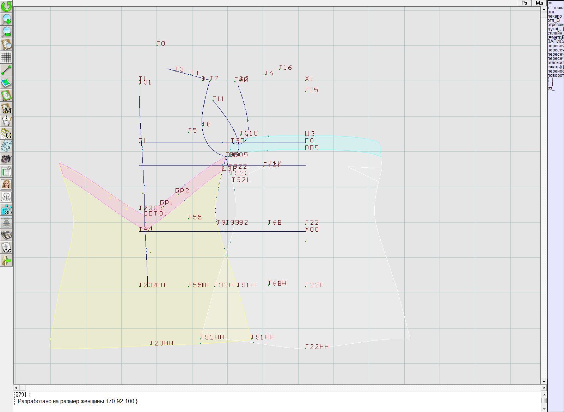Click the Мд button at top

click(x=539, y=3)
